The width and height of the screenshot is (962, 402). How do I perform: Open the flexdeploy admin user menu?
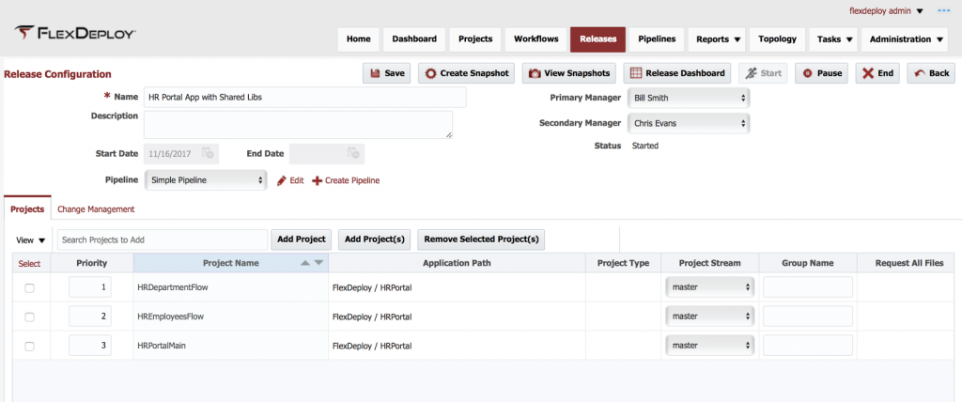889,11
